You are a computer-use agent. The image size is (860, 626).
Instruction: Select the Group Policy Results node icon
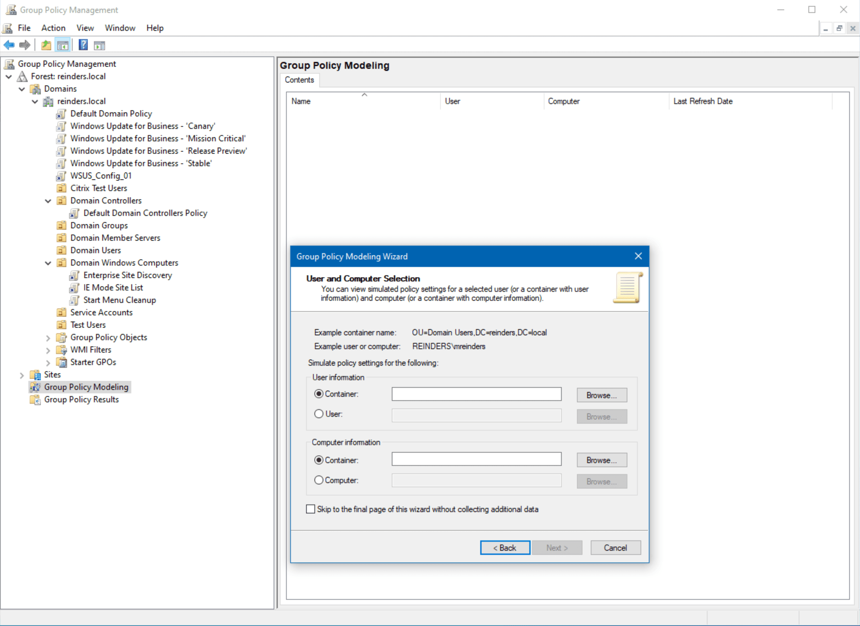[35, 400]
